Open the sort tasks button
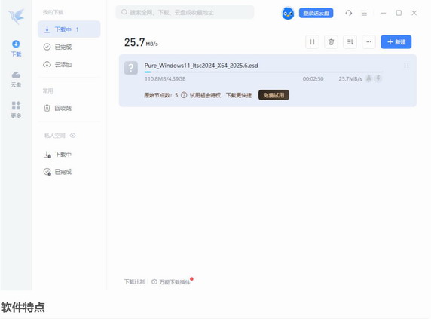This screenshot has width=431, height=319. click(350, 42)
